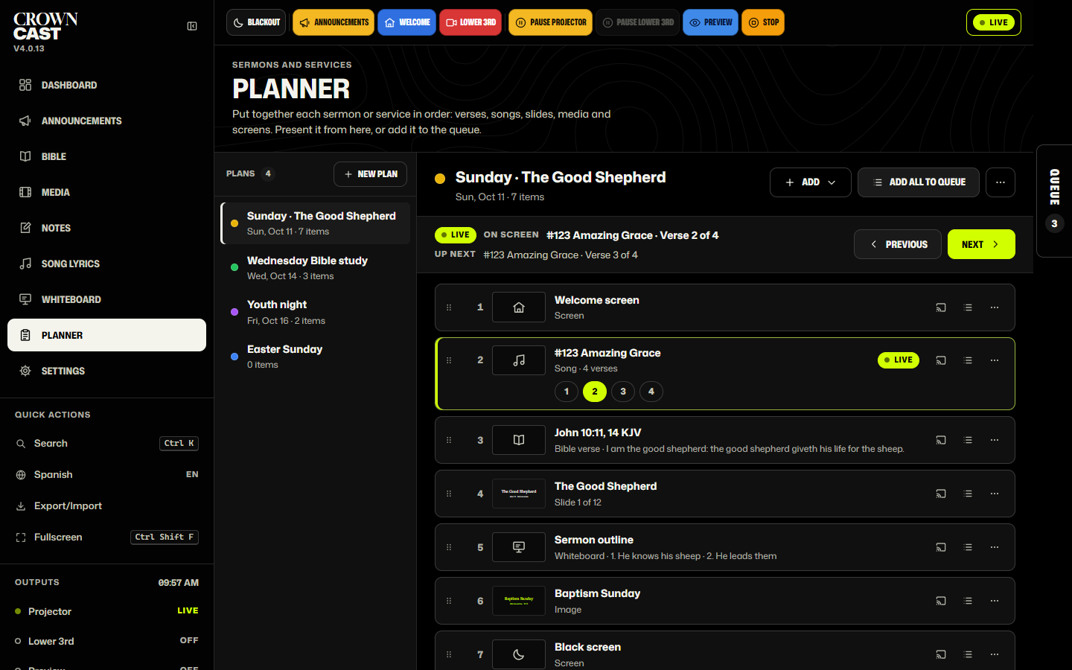The width and height of the screenshot is (1072, 670).
Task: Open the Bible section in the sidebar
Action: tap(106, 156)
